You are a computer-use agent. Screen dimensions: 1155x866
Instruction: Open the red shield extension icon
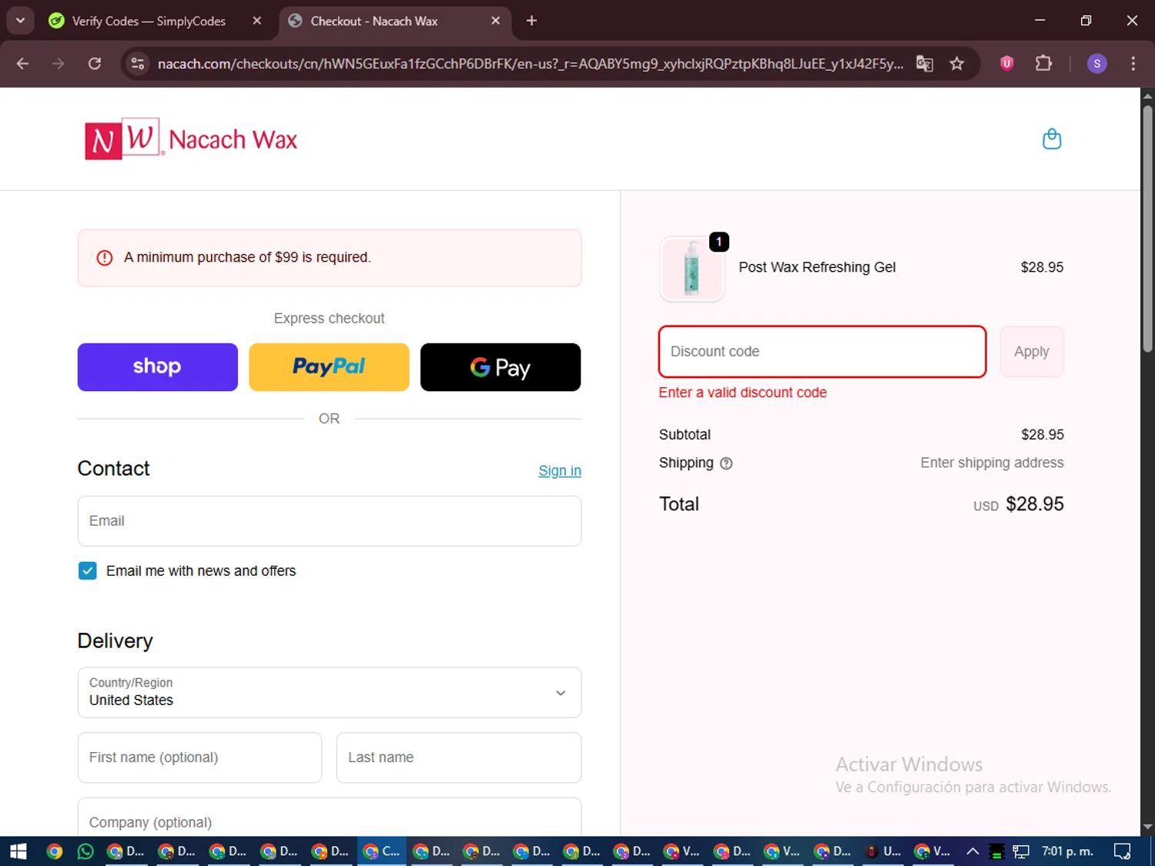tap(1006, 64)
